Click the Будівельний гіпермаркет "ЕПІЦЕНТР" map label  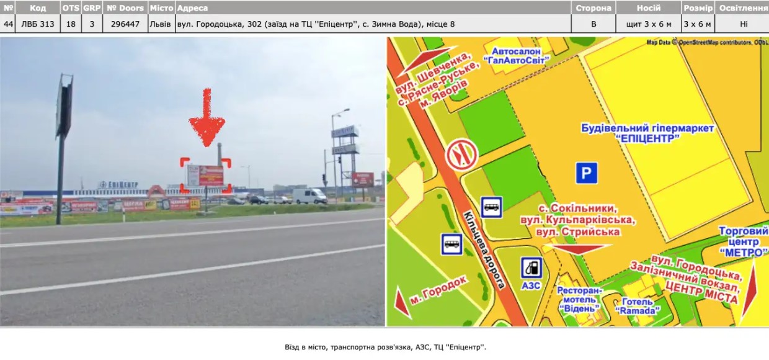(647, 133)
